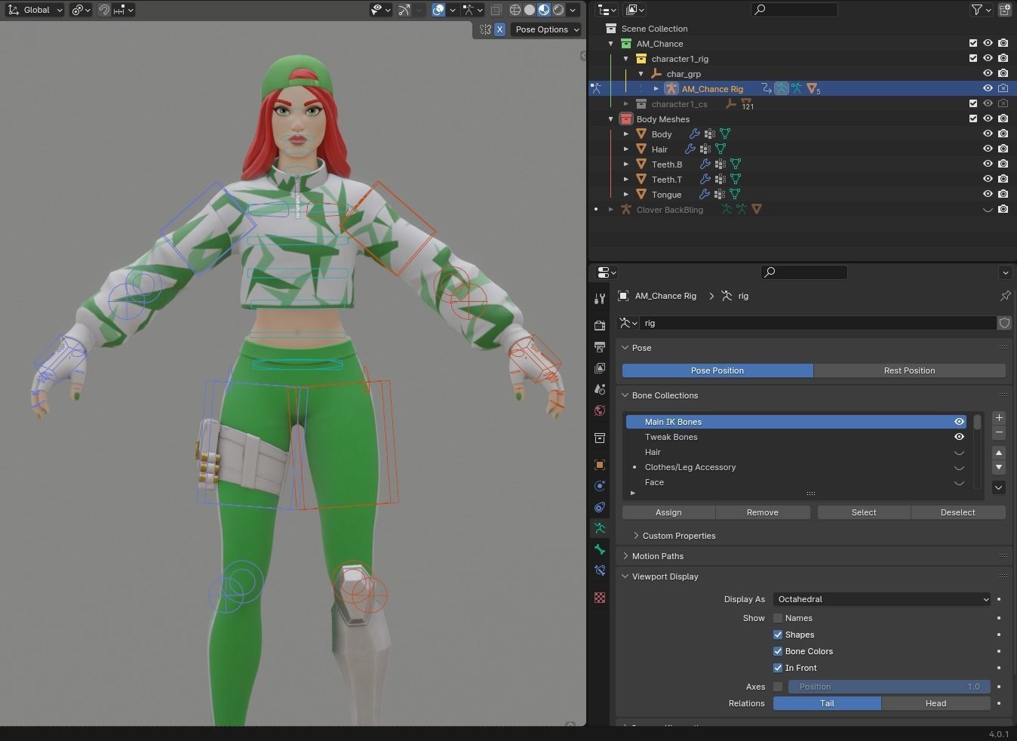Enable the Axes checkbox
The height and width of the screenshot is (741, 1017).
coord(778,687)
